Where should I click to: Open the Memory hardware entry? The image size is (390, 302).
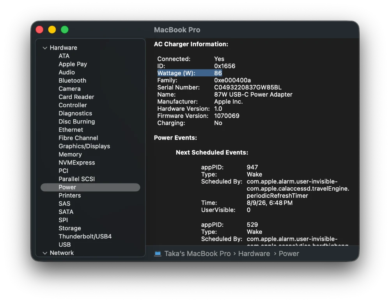click(x=70, y=154)
